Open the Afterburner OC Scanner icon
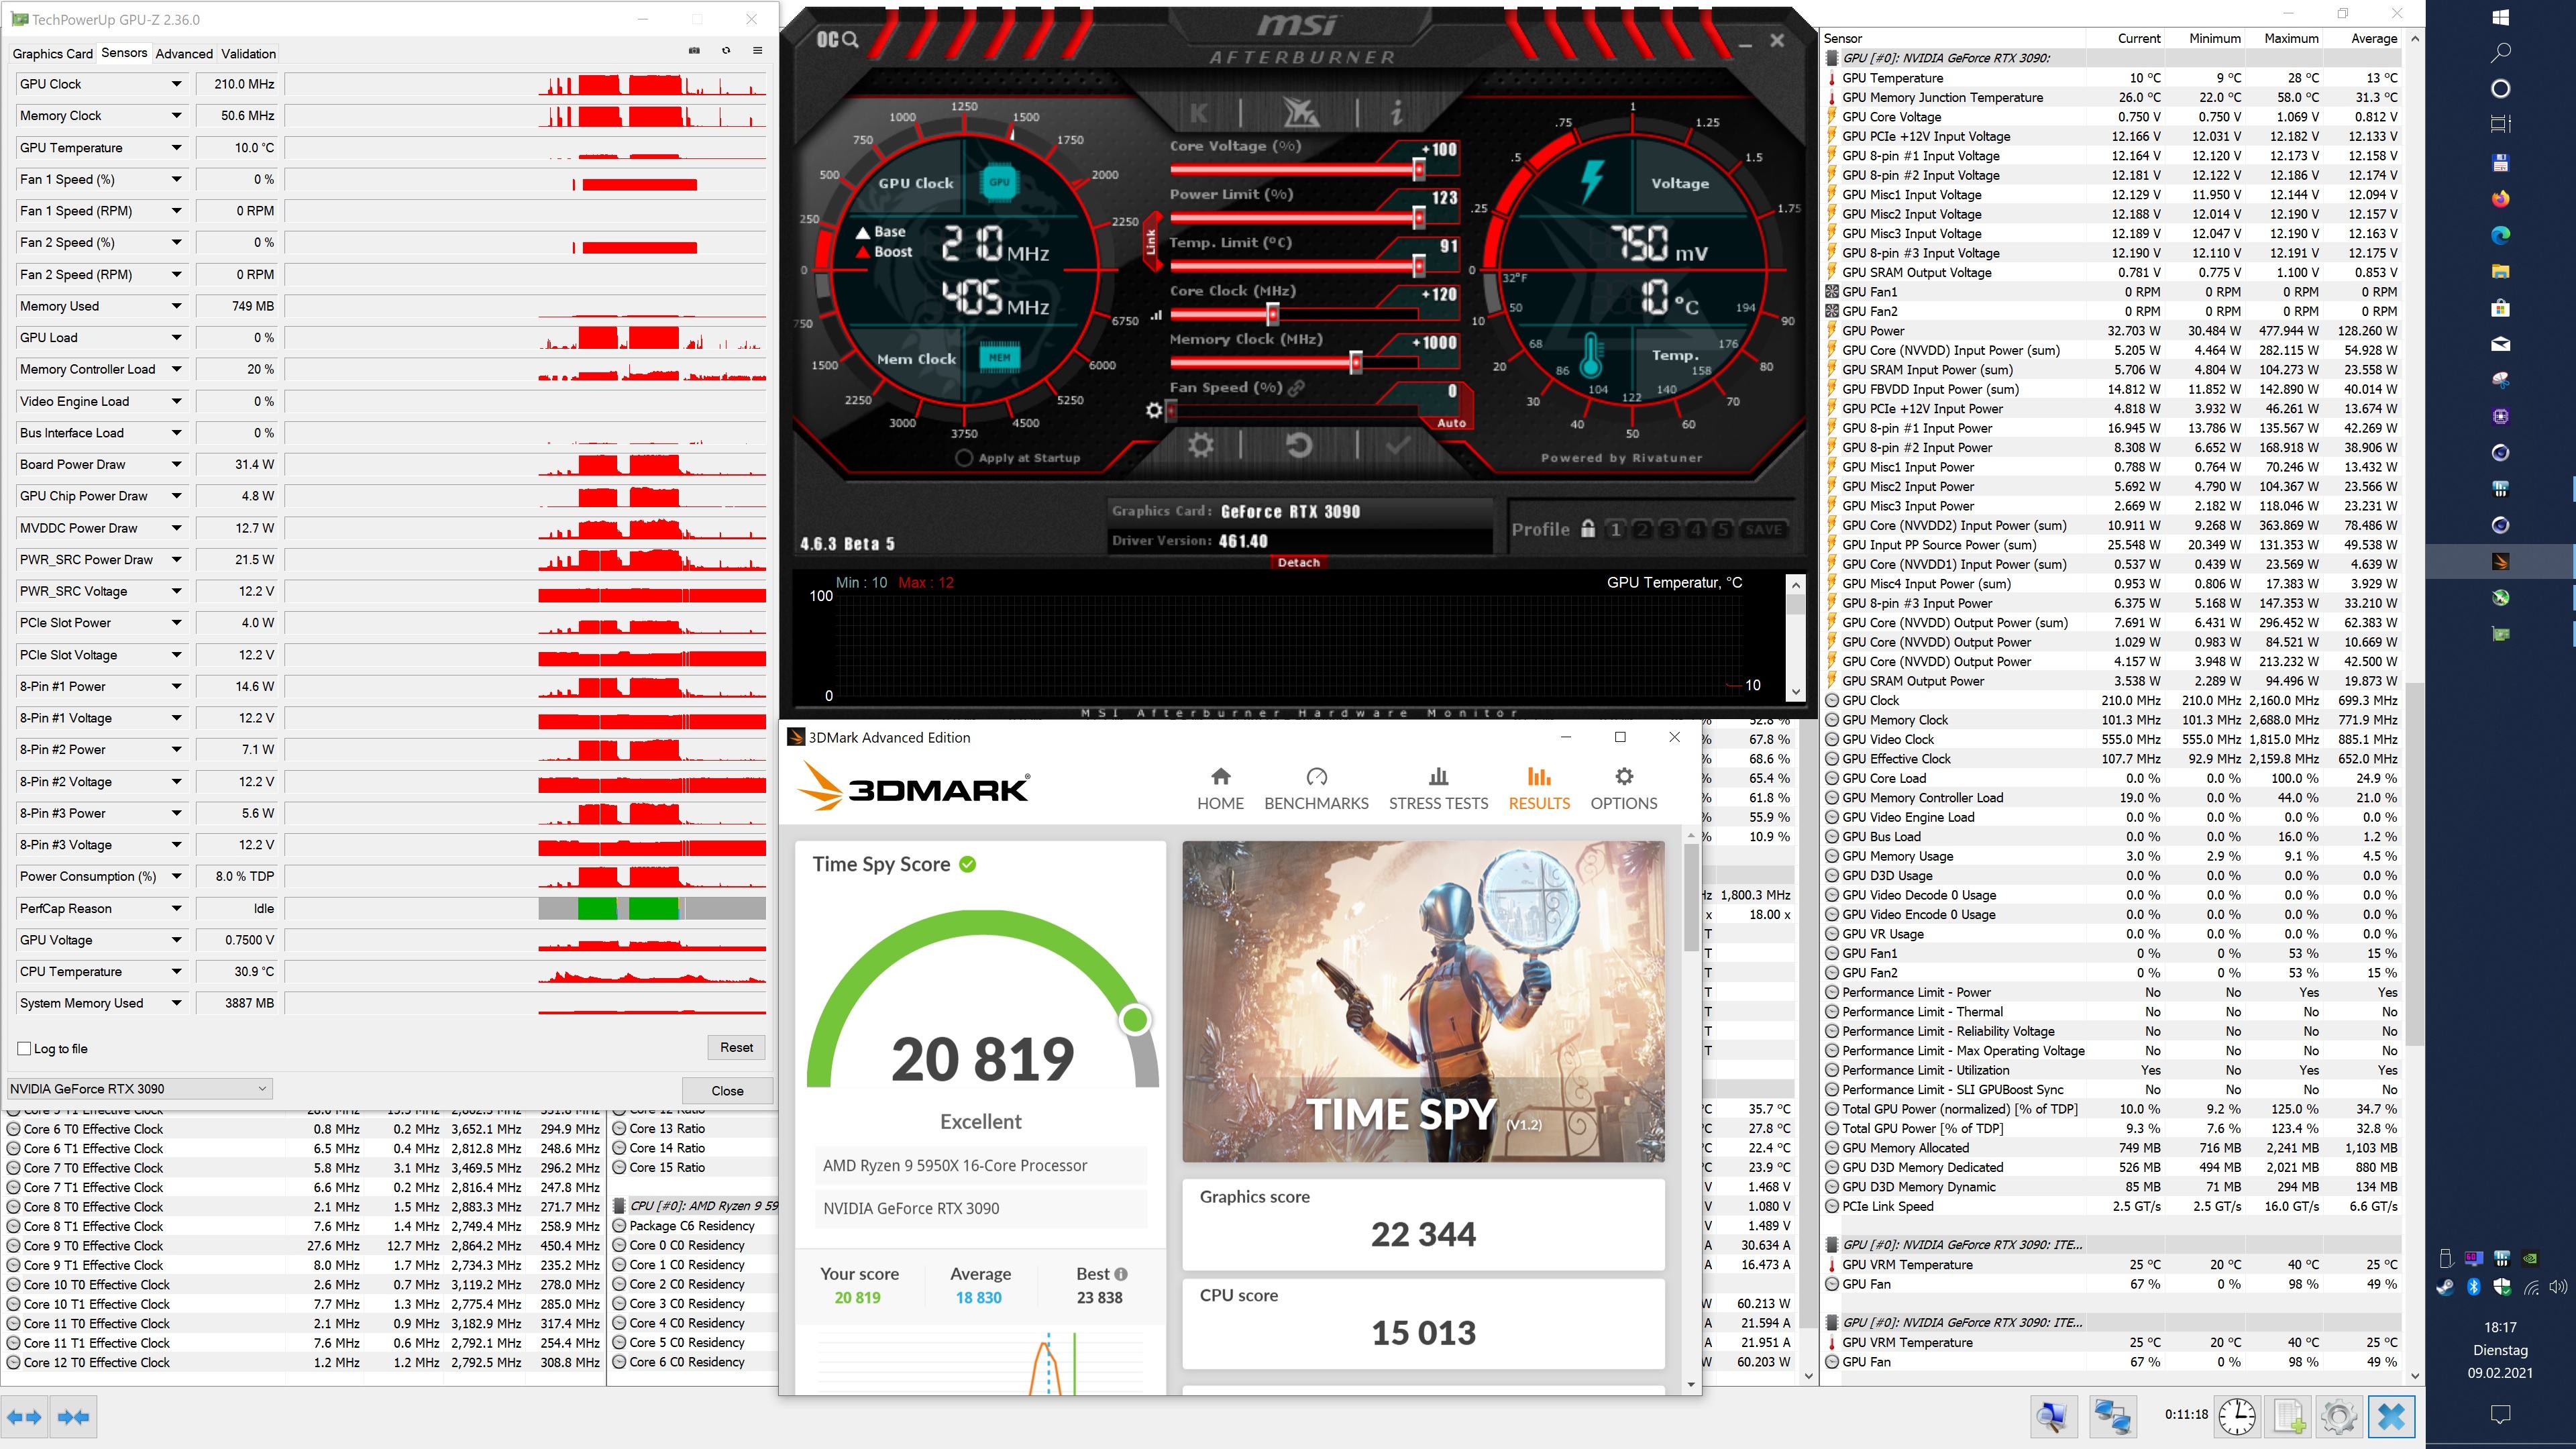The height and width of the screenshot is (1449, 2576). 838,39
